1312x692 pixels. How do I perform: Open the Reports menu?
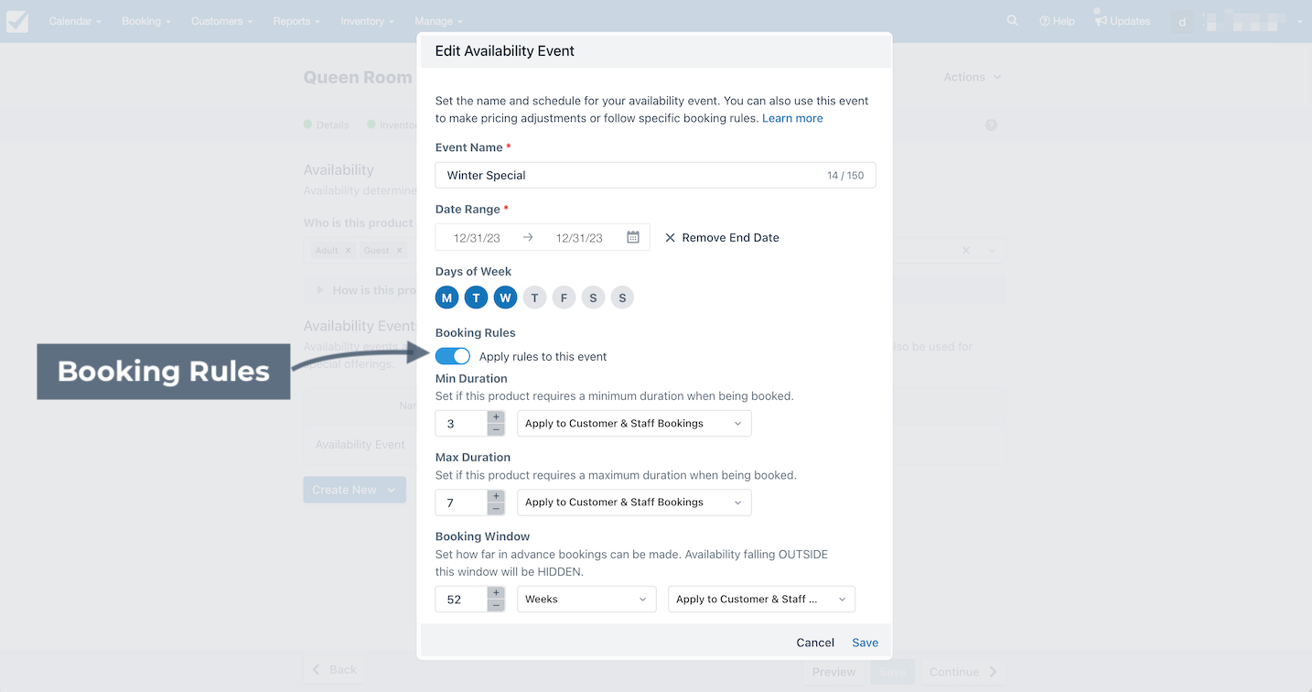click(x=296, y=21)
